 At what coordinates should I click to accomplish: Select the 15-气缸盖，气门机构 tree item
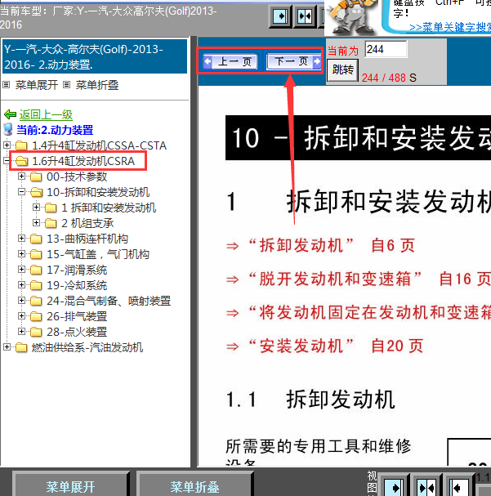(98, 254)
